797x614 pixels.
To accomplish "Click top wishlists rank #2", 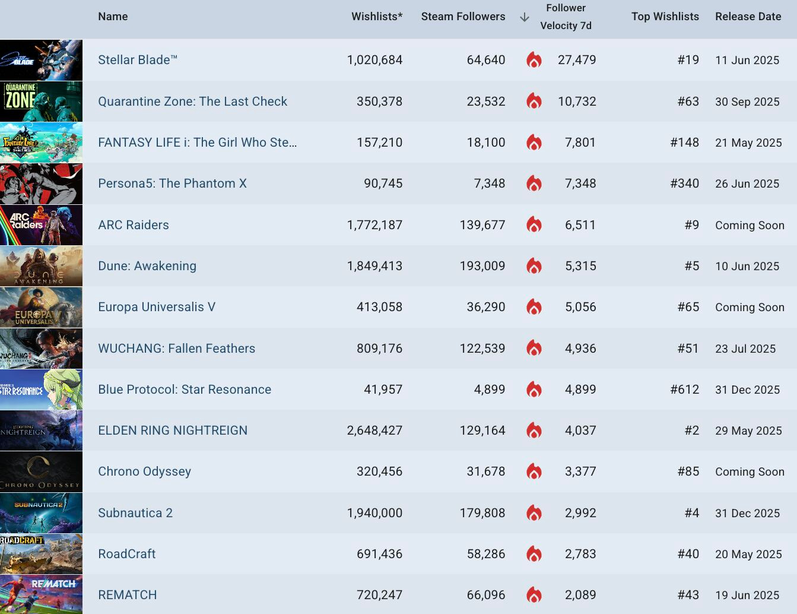I will coord(692,431).
